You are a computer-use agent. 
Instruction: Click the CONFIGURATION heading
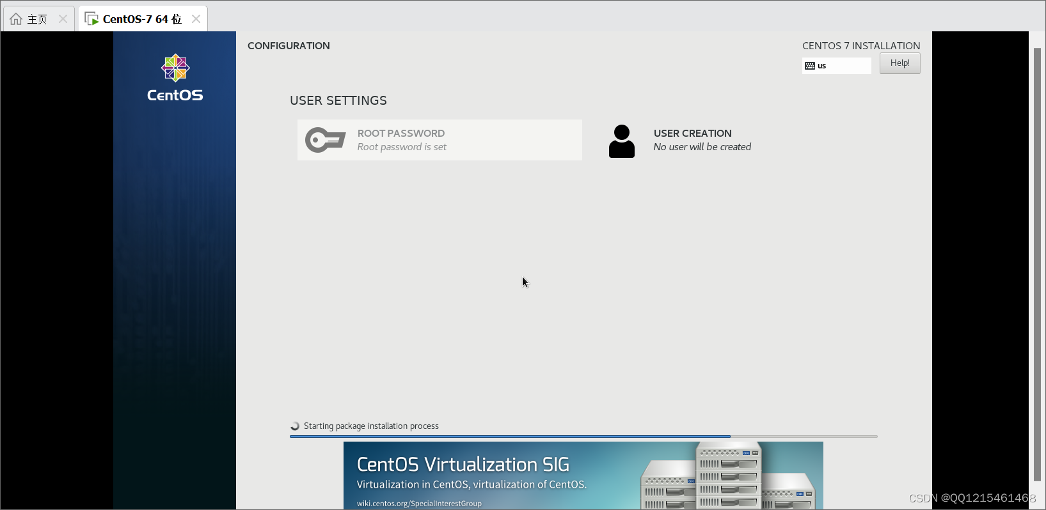pyautogui.click(x=289, y=46)
